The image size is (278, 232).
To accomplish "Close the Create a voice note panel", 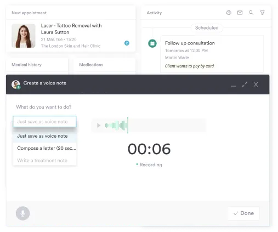I will [x=256, y=84].
